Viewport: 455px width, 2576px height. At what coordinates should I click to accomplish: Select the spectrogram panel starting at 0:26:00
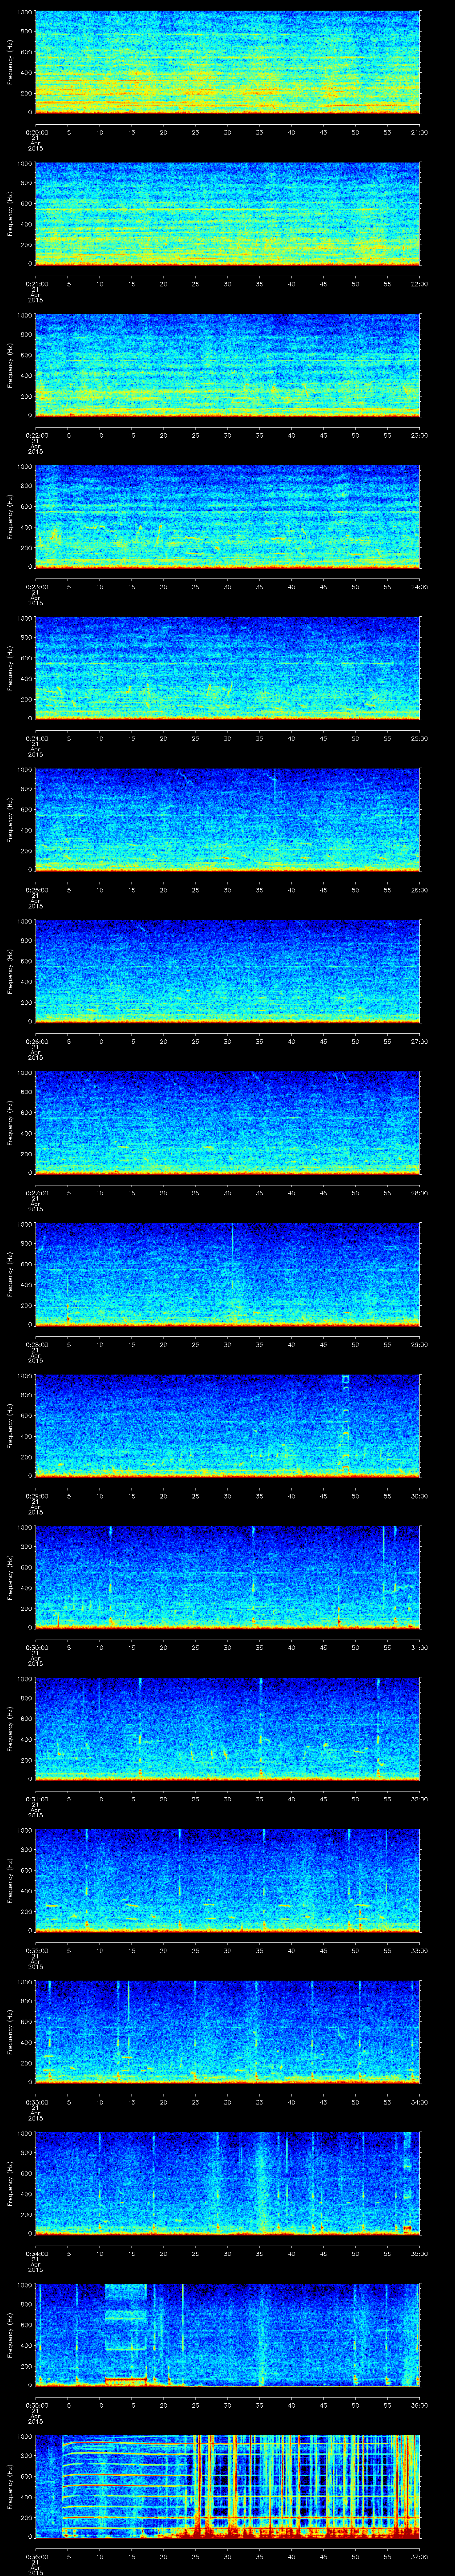[227, 971]
